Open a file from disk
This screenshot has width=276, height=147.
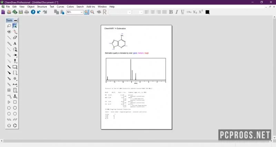[9, 12]
